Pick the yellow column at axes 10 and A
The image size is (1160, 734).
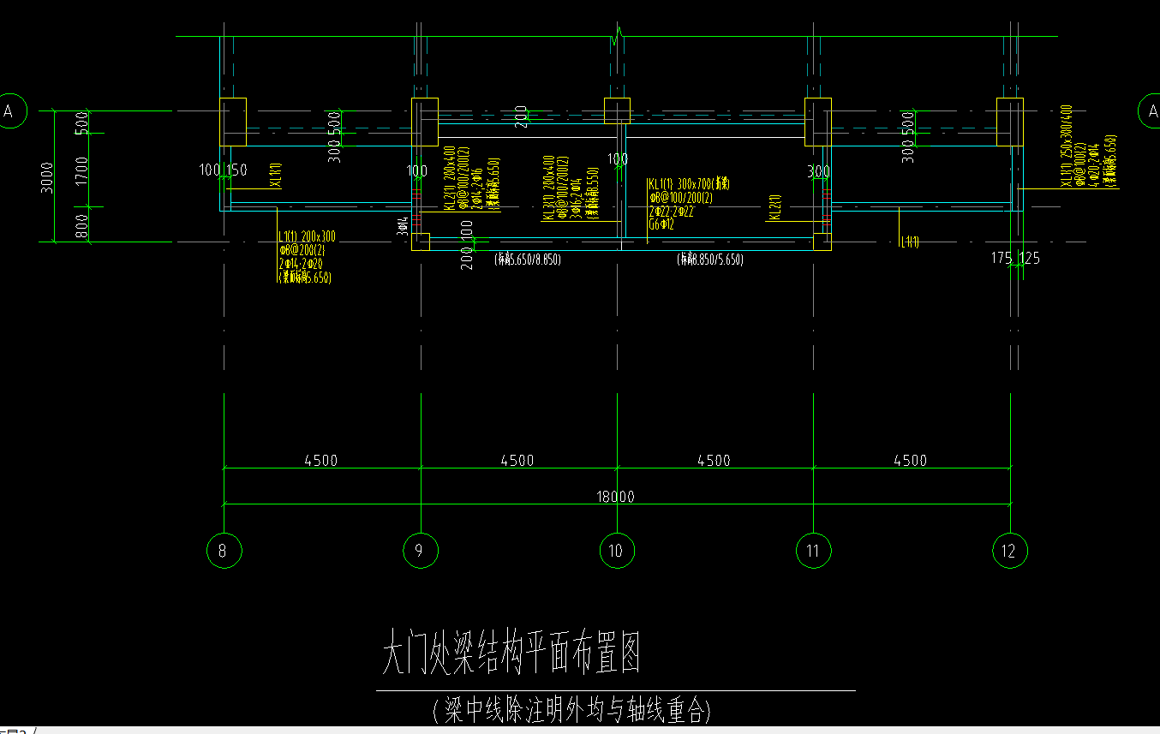coord(618,110)
